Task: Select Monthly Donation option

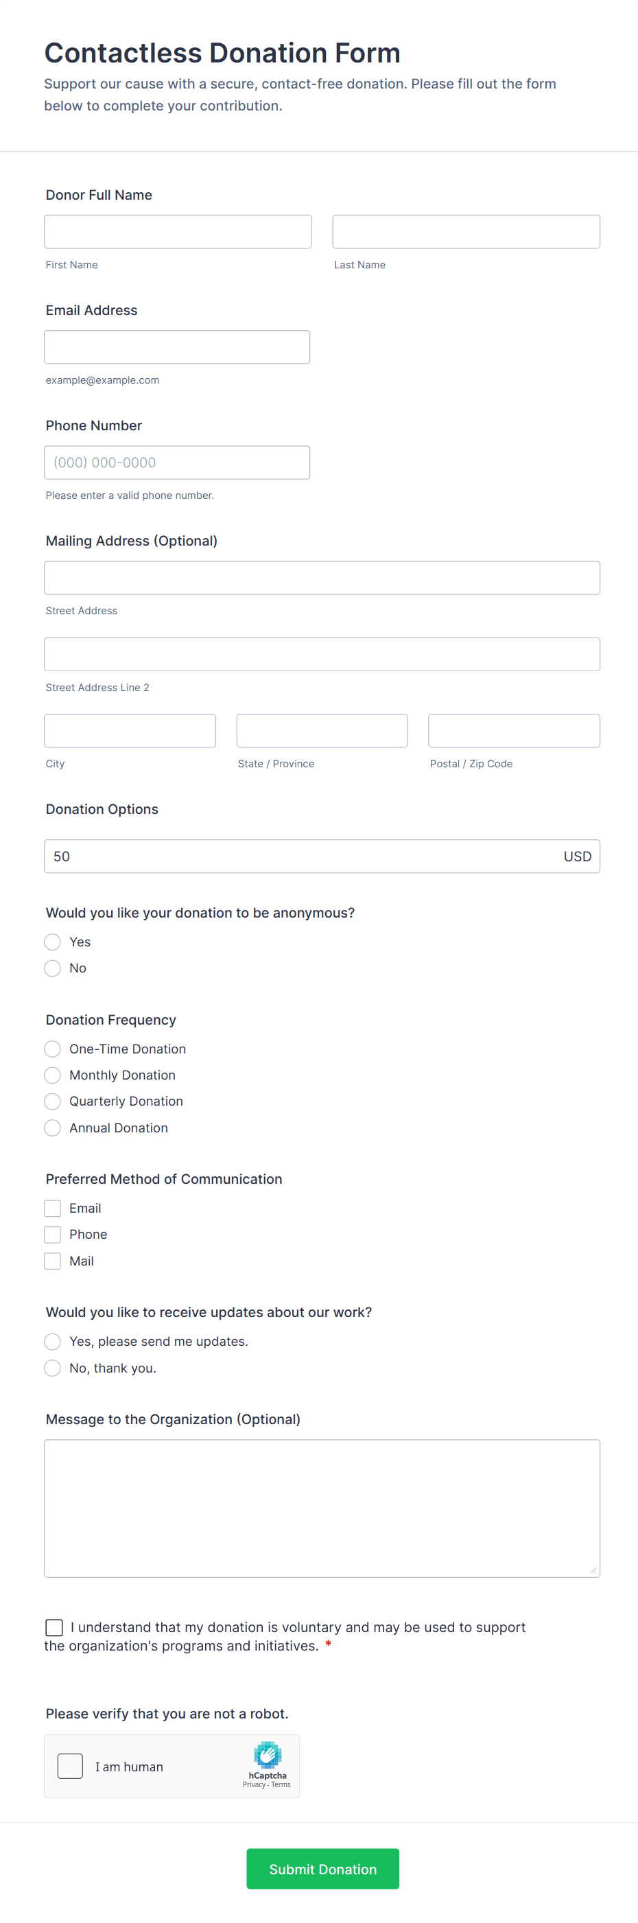Action: 52,1075
